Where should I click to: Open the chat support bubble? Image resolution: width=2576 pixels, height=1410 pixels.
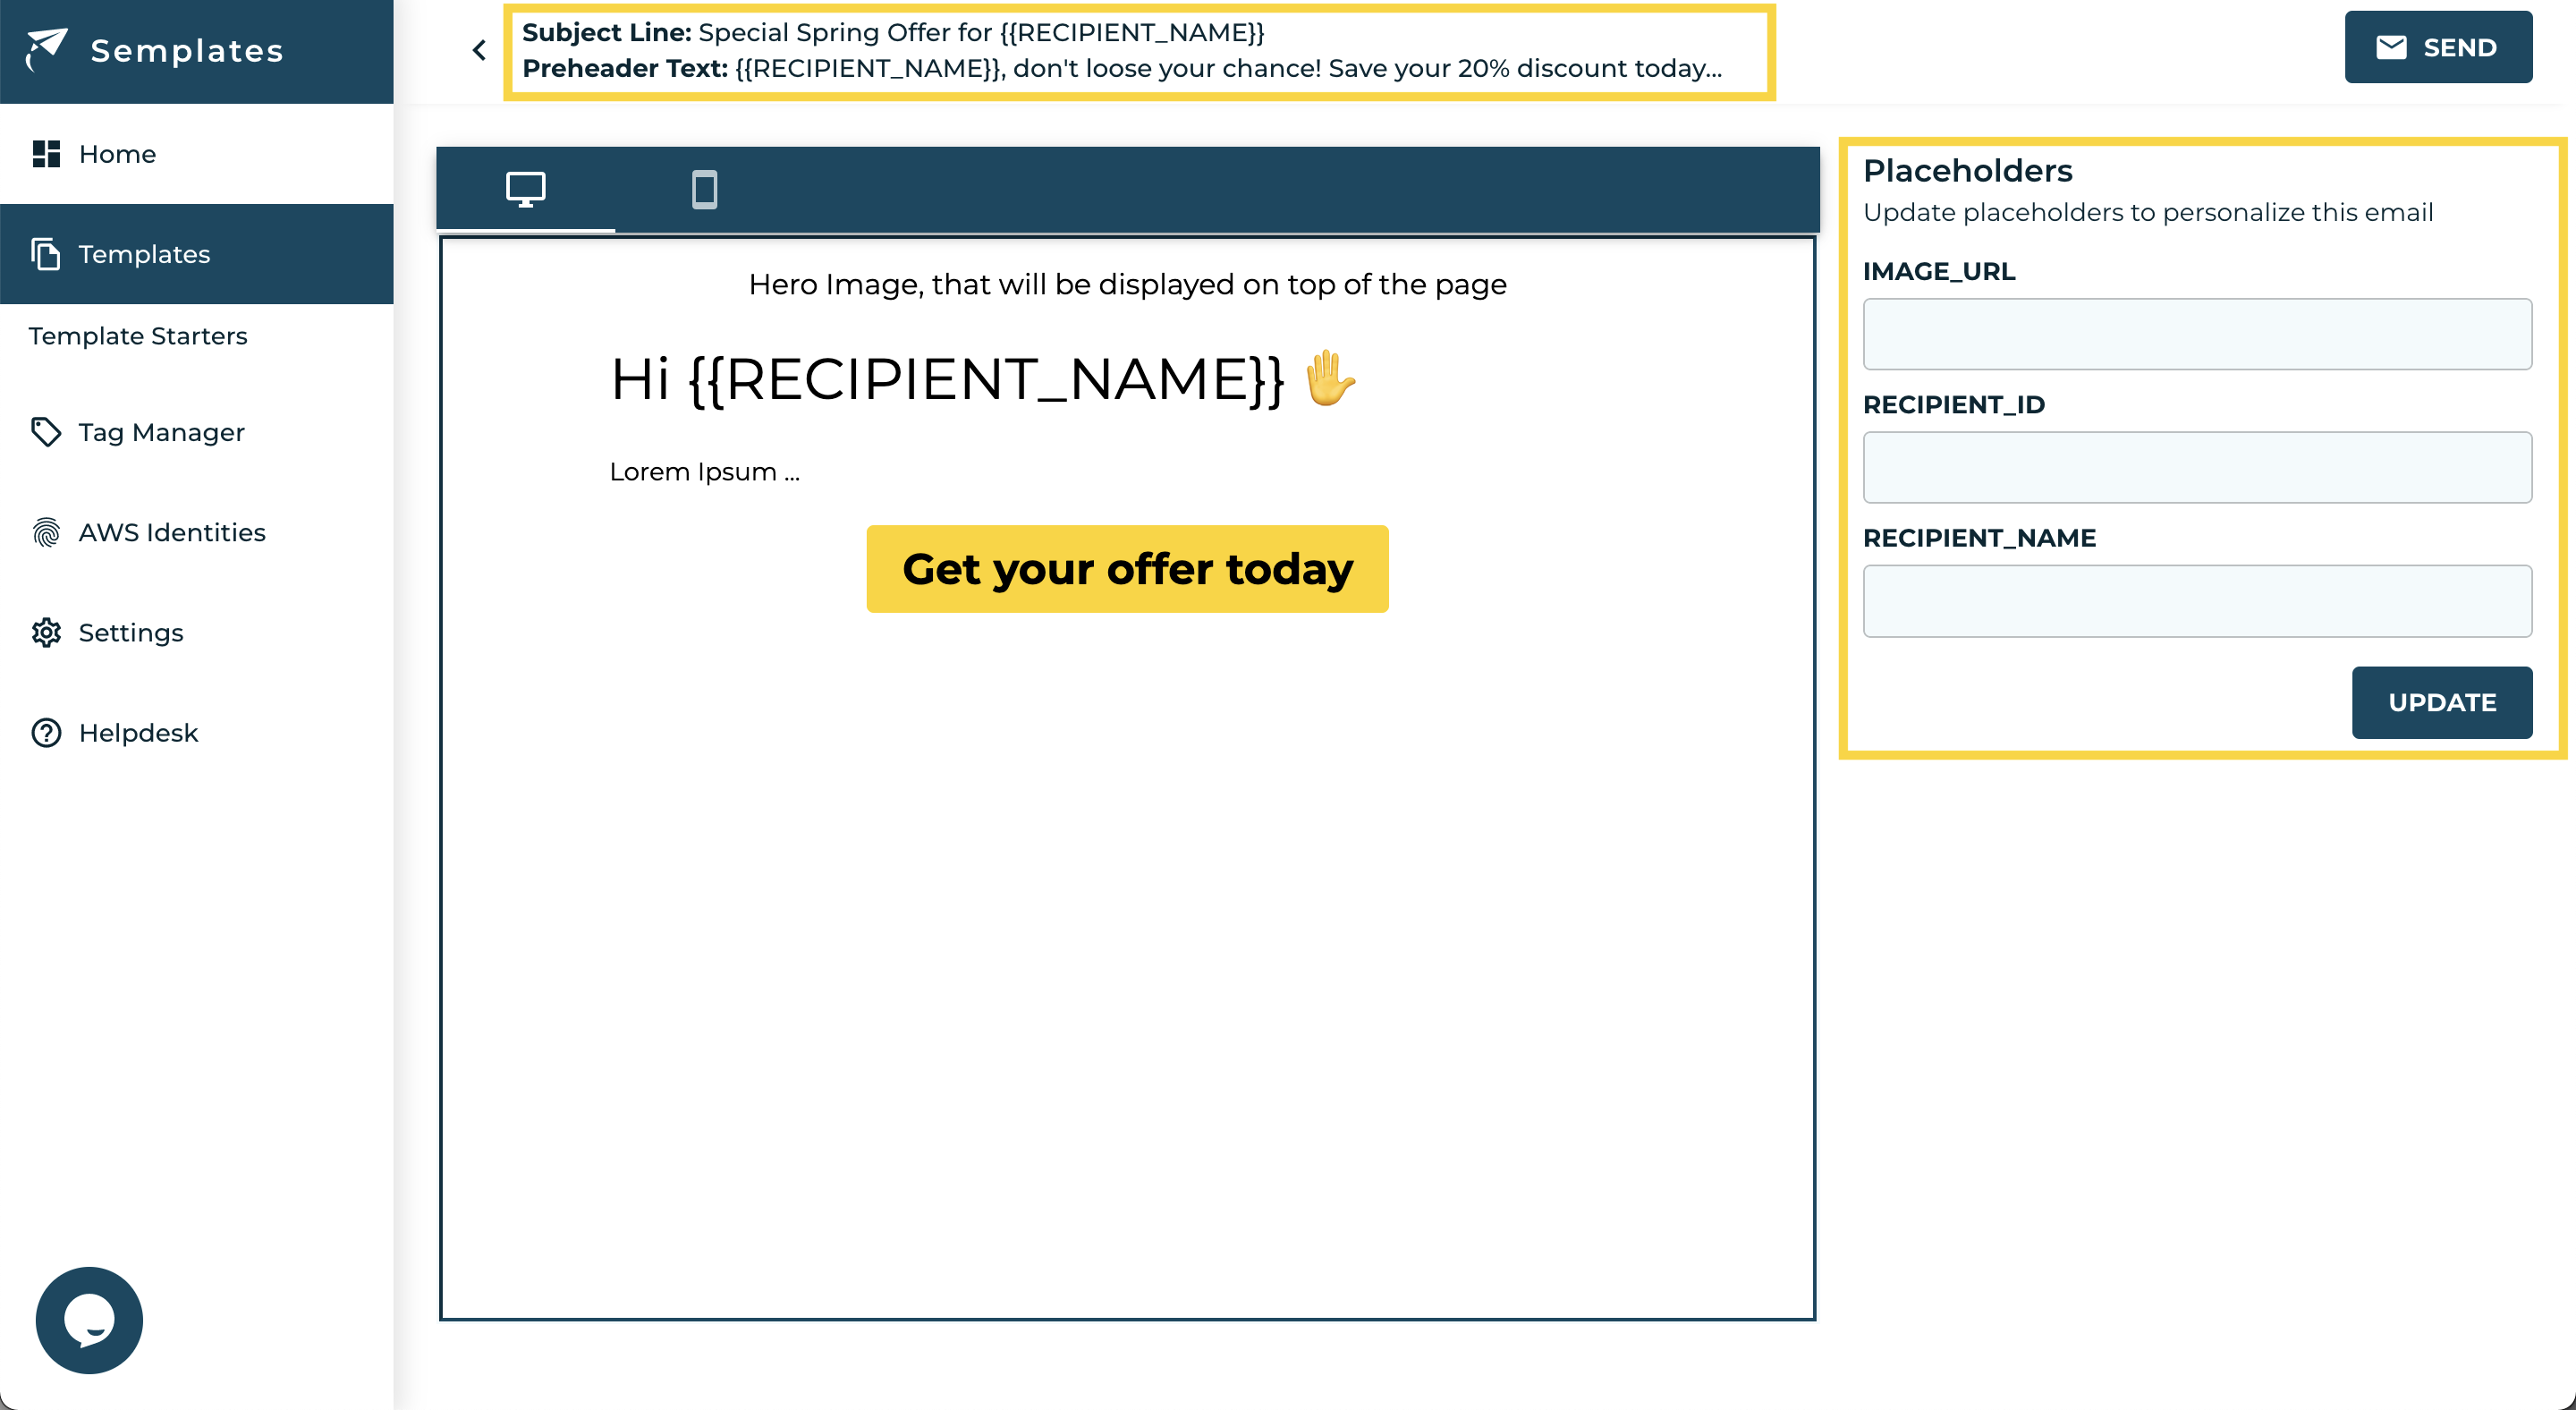point(89,1320)
